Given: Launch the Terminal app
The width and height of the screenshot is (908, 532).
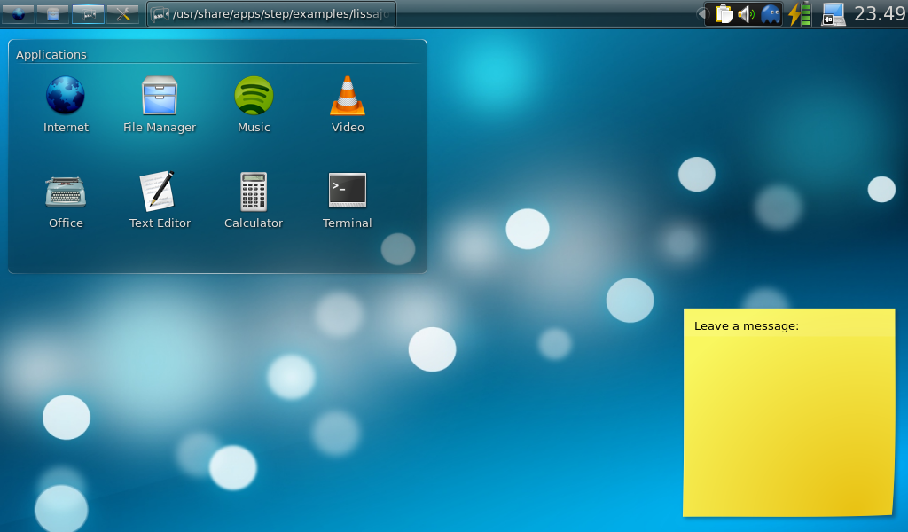Looking at the screenshot, I should point(348,191).
